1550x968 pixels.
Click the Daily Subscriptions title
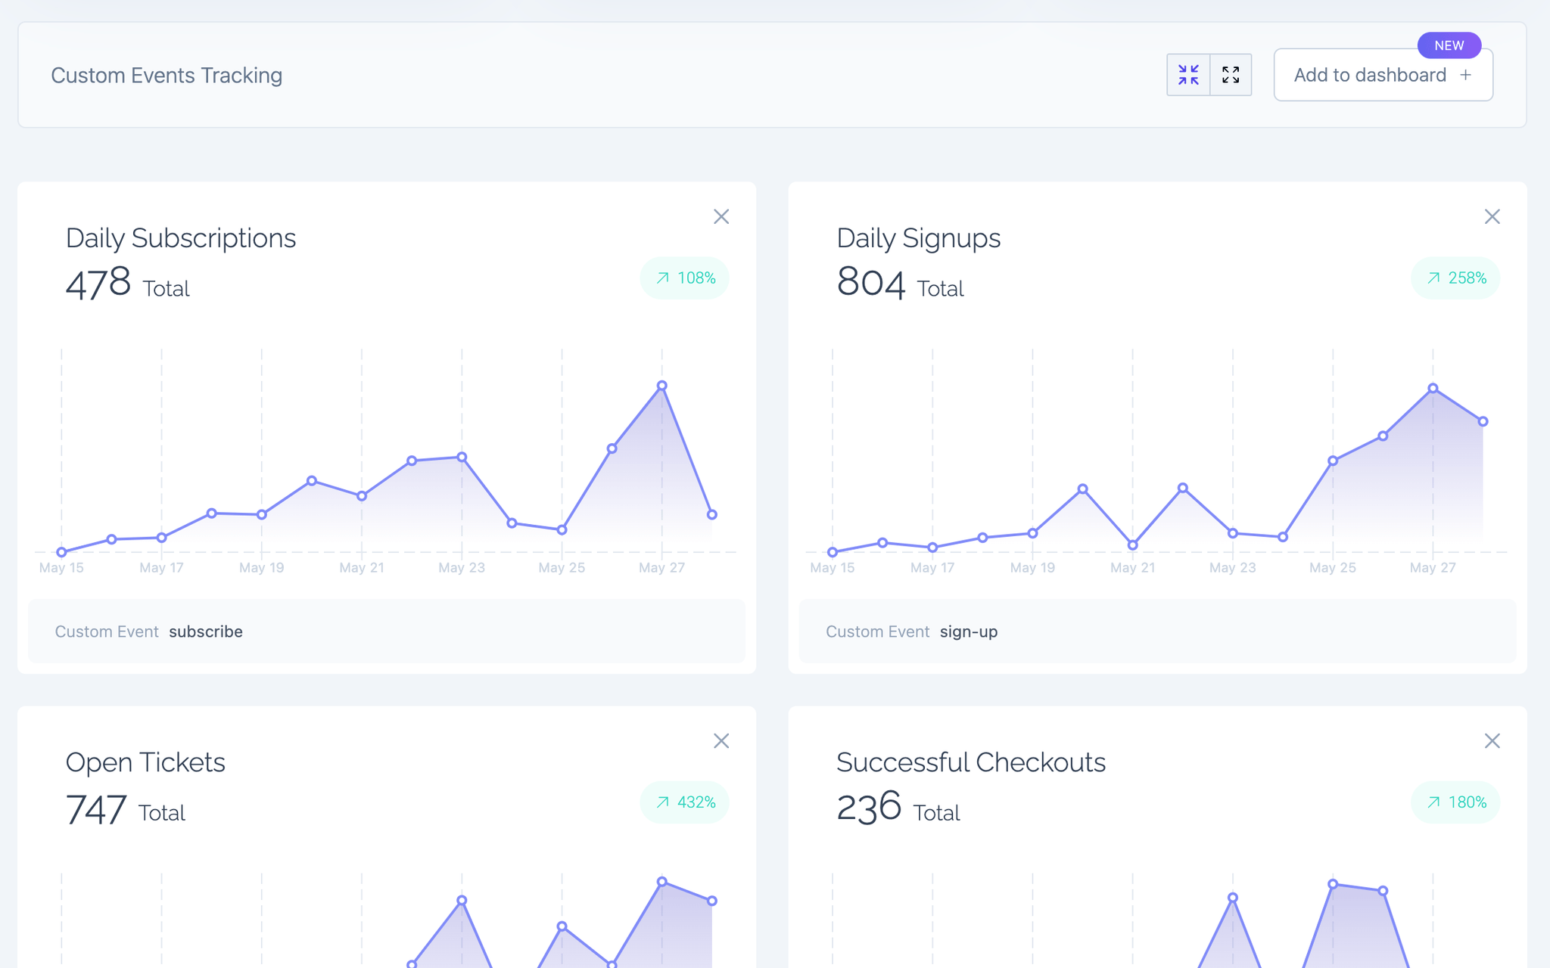coord(181,237)
